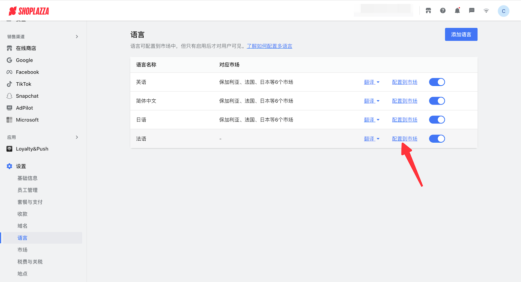Toggle off the 法语 language switch

(x=437, y=139)
